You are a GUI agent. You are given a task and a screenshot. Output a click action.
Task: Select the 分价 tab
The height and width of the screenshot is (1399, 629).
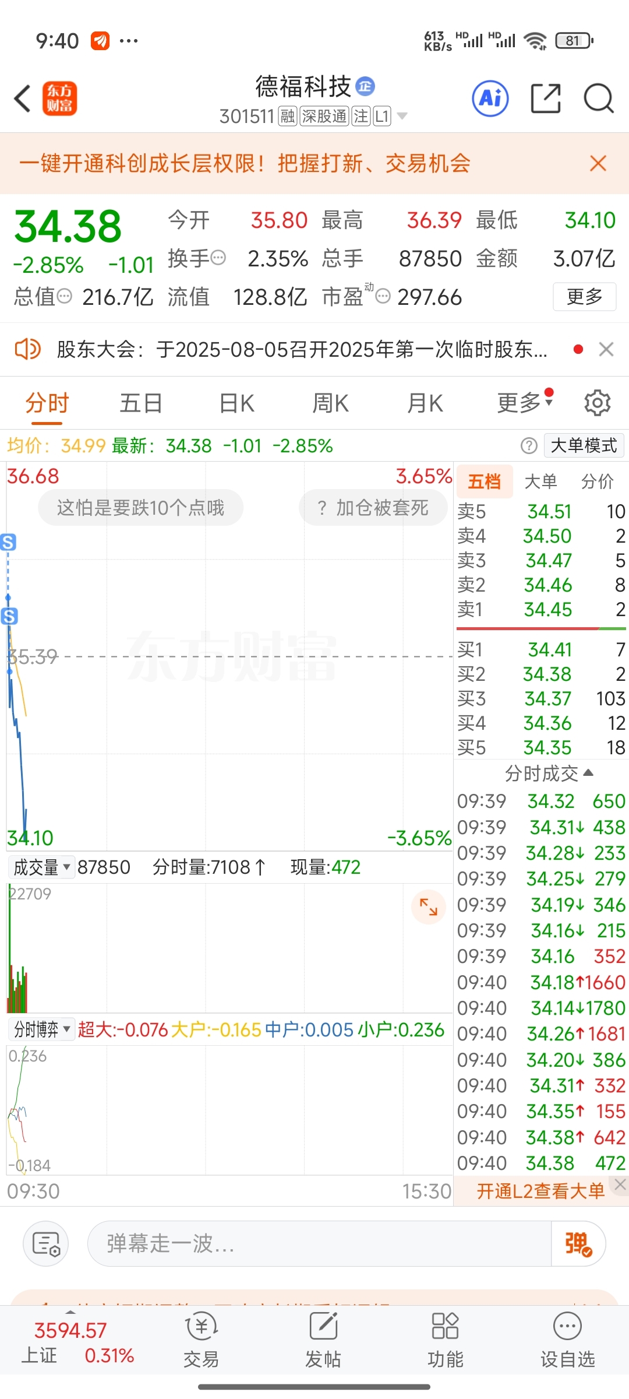pyautogui.click(x=598, y=481)
